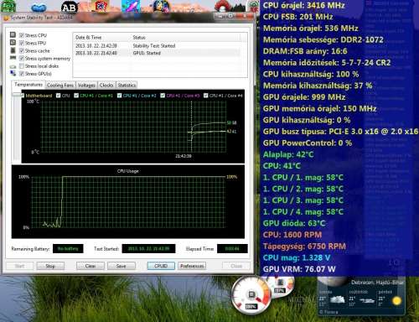Click the Save button
This screenshot has height=322, width=419.
point(122,266)
